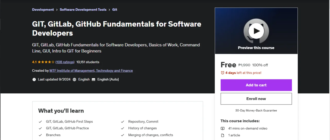Click the last updated alert icon

[x=34, y=80]
